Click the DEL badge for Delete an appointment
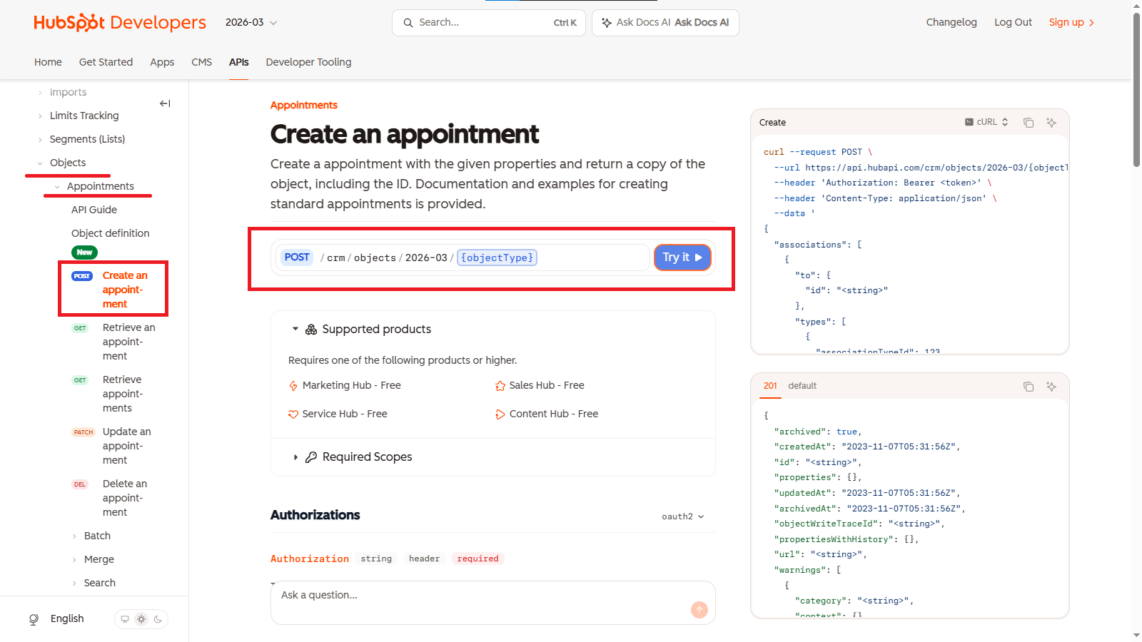This screenshot has width=1142, height=642. (80, 484)
